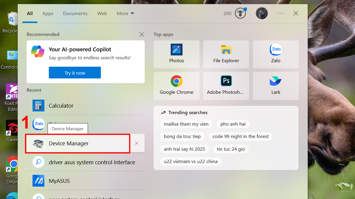The width and height of the screenshot is (355, 199).
Task: Click the rewards points count 200
Action: [x=227, y=14]
